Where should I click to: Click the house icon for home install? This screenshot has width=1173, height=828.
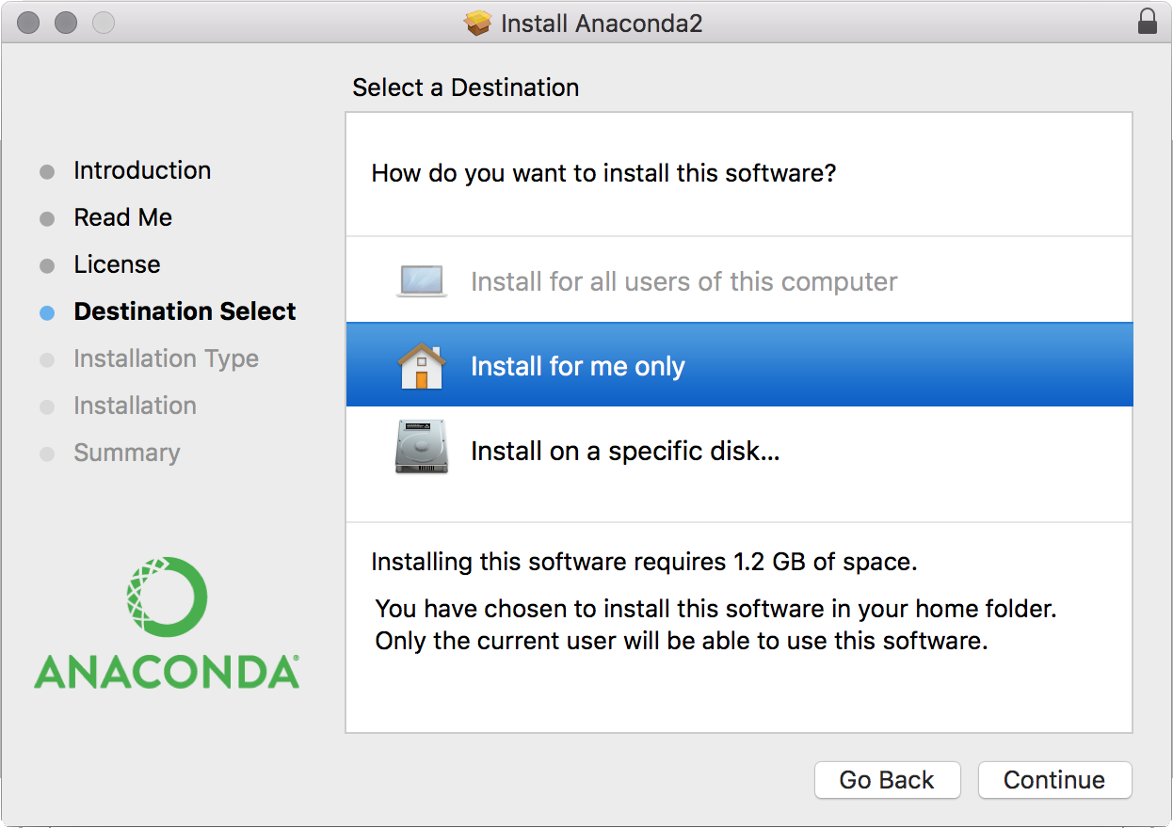(422, 366)
